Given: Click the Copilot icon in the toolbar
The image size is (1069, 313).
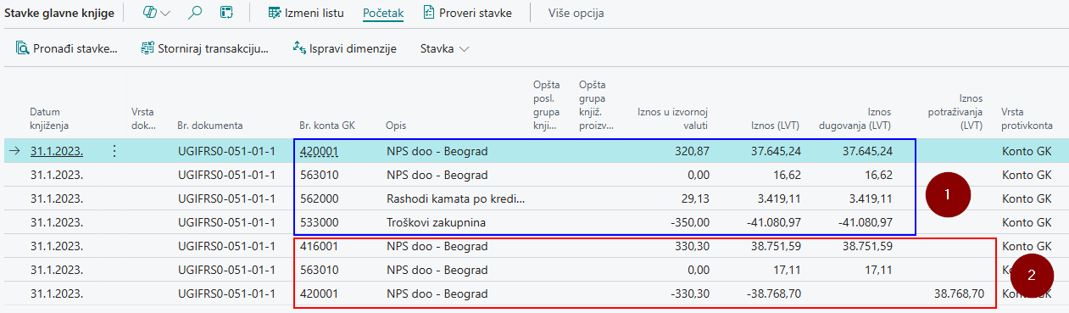Looking at the screenshot, I should (150, 13).
